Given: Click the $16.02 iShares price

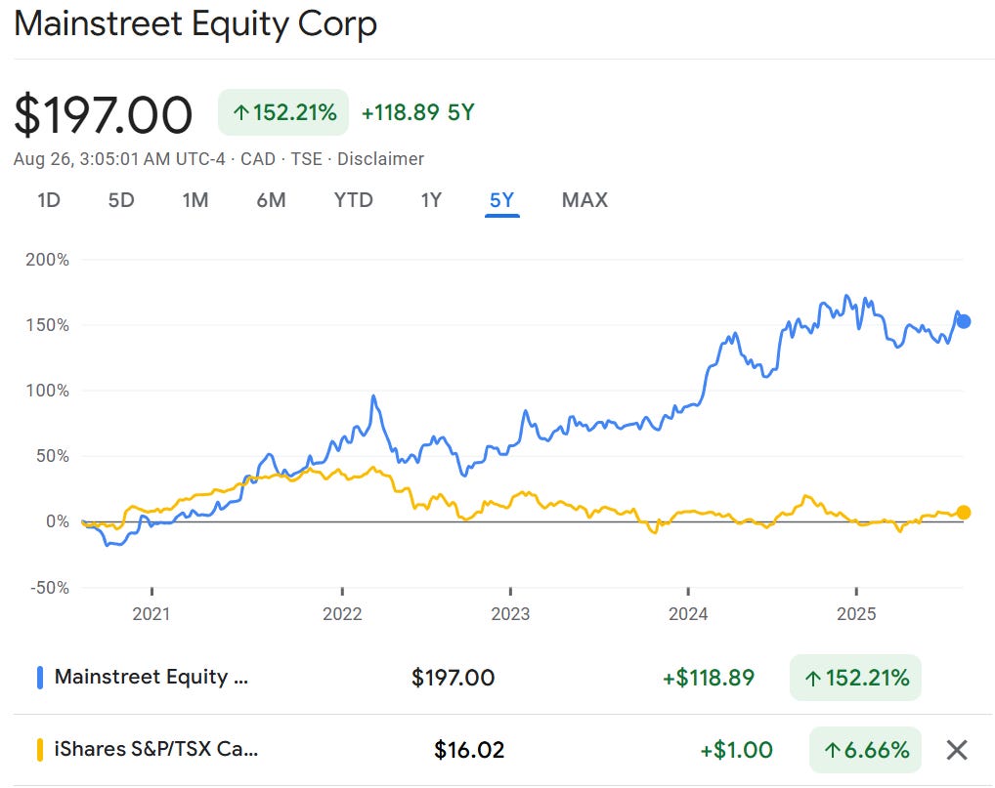Looking at the screenshot, I should (469, 750).
